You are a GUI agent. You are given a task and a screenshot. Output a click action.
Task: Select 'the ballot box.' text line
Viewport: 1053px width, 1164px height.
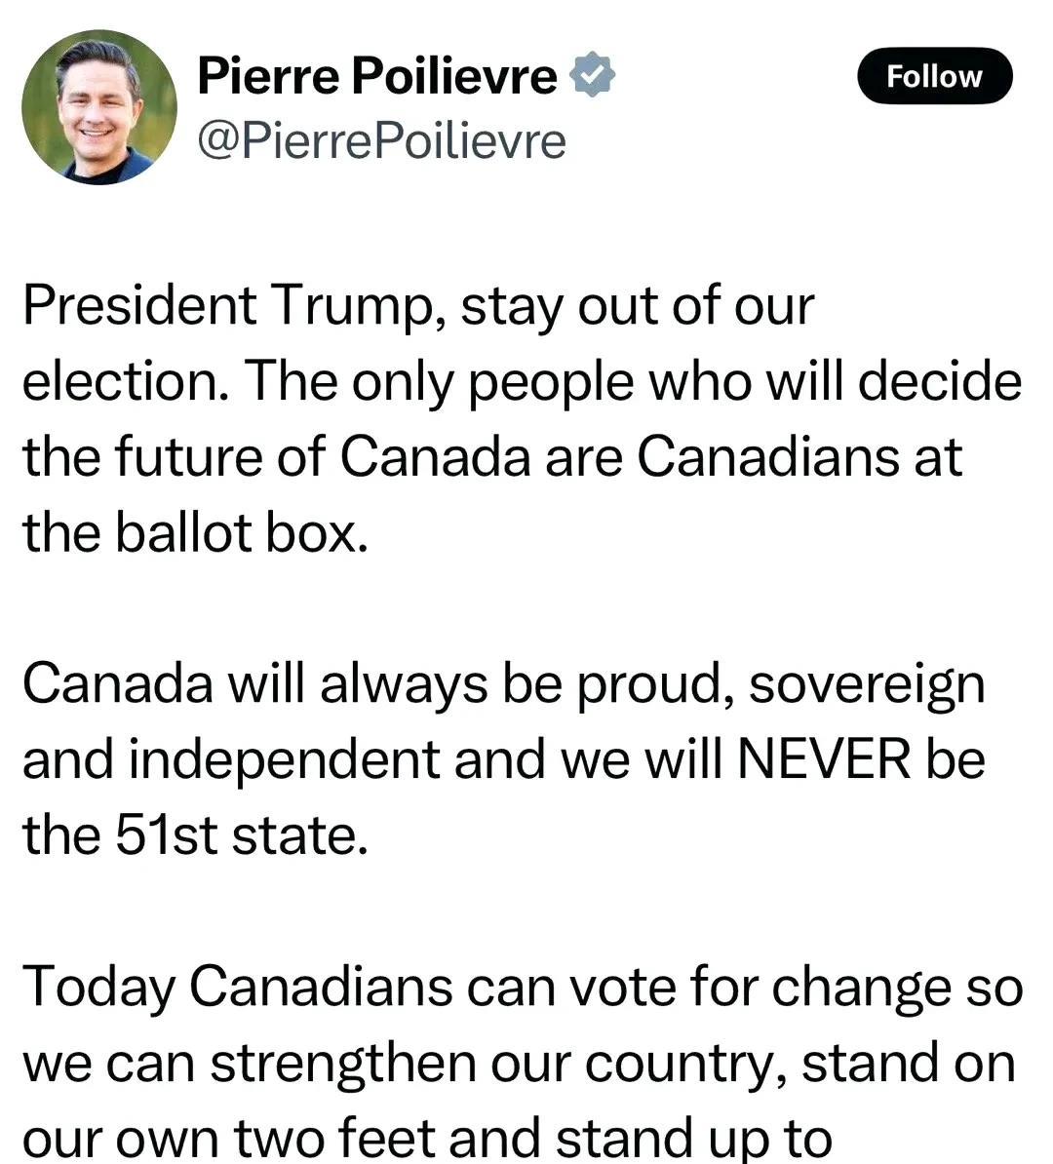(x=195, y=533)
